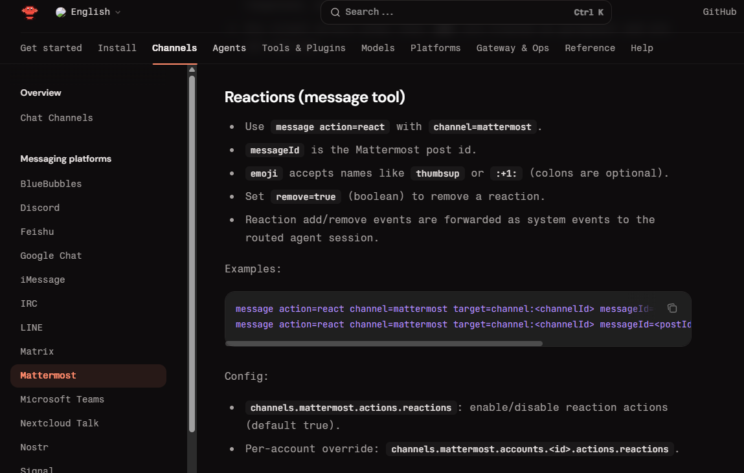744x473 pixels.
Task: Open the IRC sidebar entry
Action: [28, 304]
